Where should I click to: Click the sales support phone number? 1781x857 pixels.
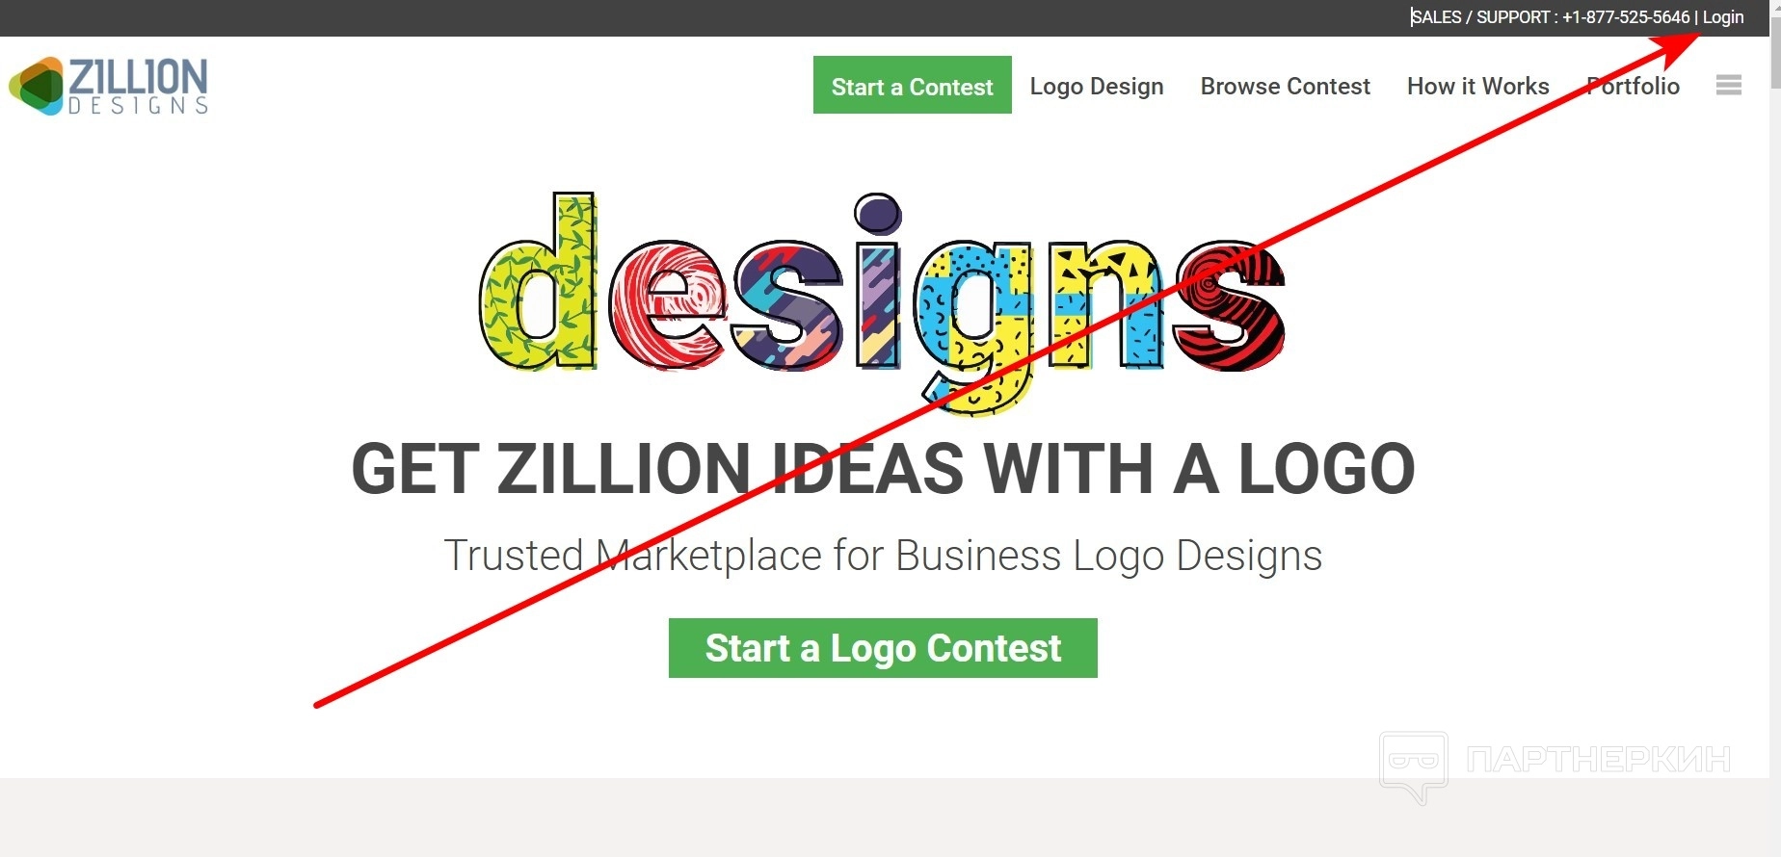[x=1626, y=17]
